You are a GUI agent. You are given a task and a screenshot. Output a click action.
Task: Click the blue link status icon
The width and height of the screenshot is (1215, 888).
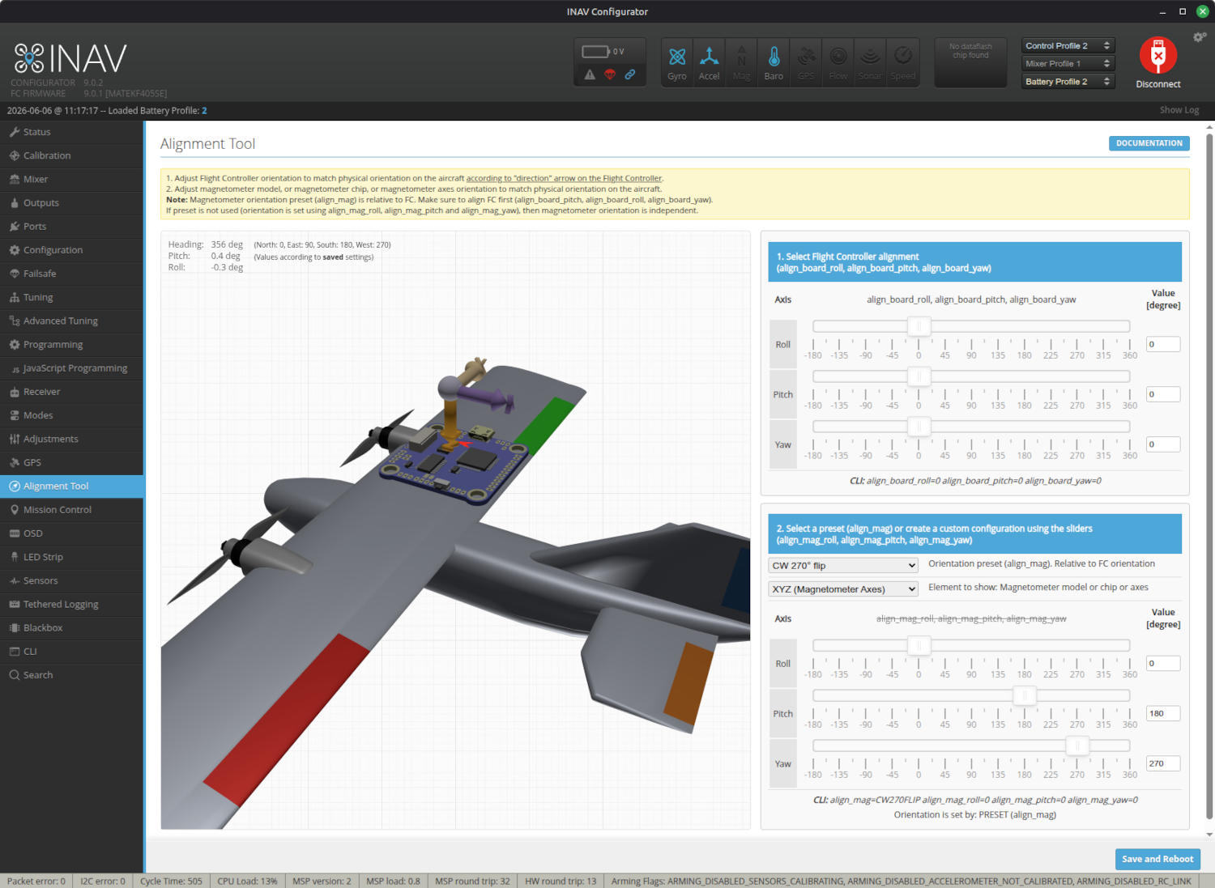click(629, 74)
